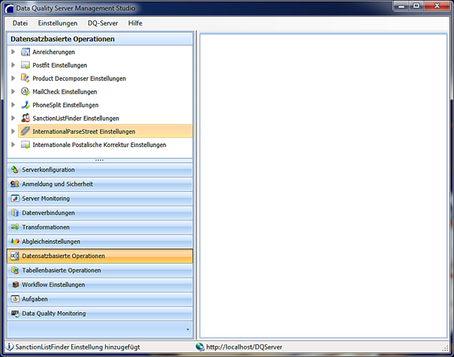Click the Server Monitoring icon
This screenshot has width=454, height=357.
(x=15, y=199)
